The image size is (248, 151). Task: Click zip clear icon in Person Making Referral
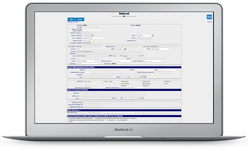(143, 77)
